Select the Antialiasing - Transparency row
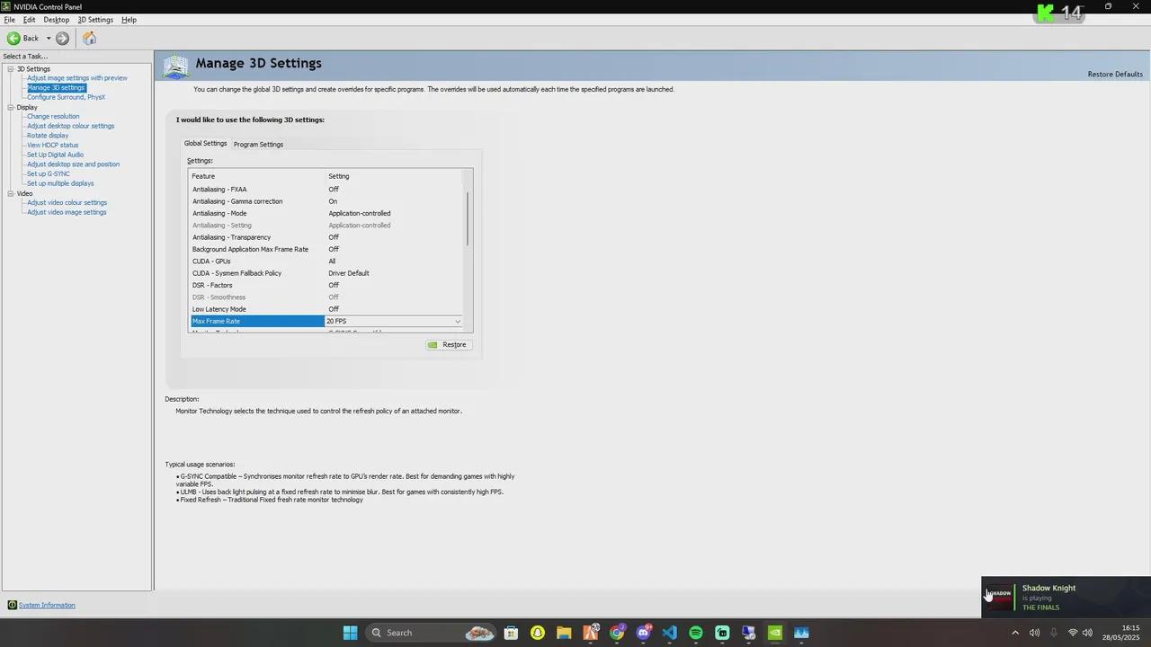1151x647 pixels. coord(327,237)
